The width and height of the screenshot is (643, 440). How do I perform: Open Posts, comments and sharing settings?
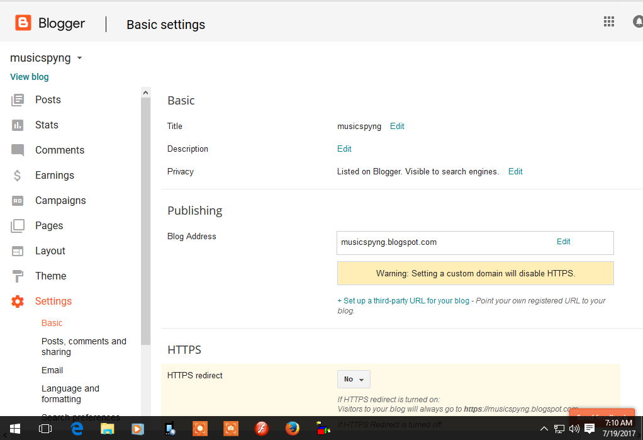click(x=84, y=346)
